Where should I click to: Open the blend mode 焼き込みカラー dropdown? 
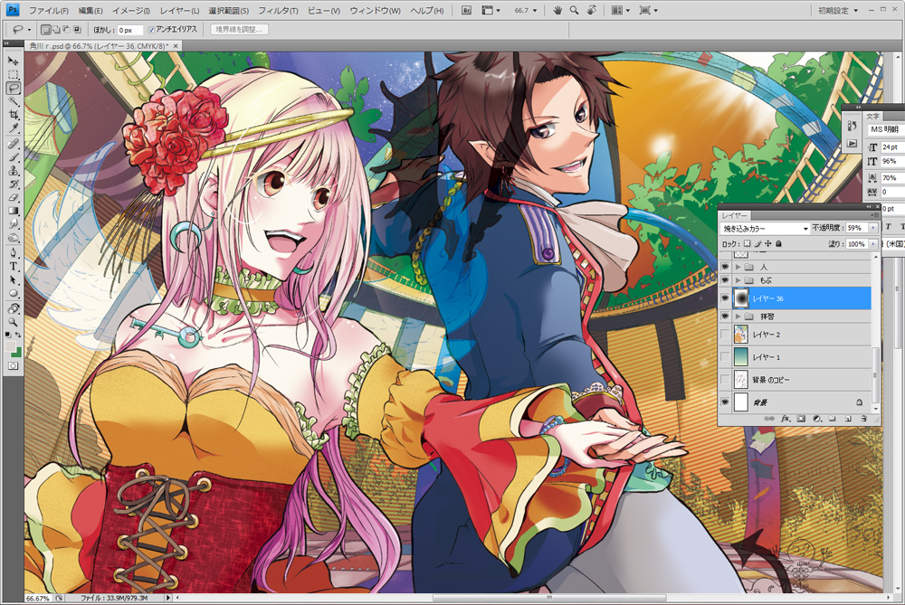pos(766,229)
